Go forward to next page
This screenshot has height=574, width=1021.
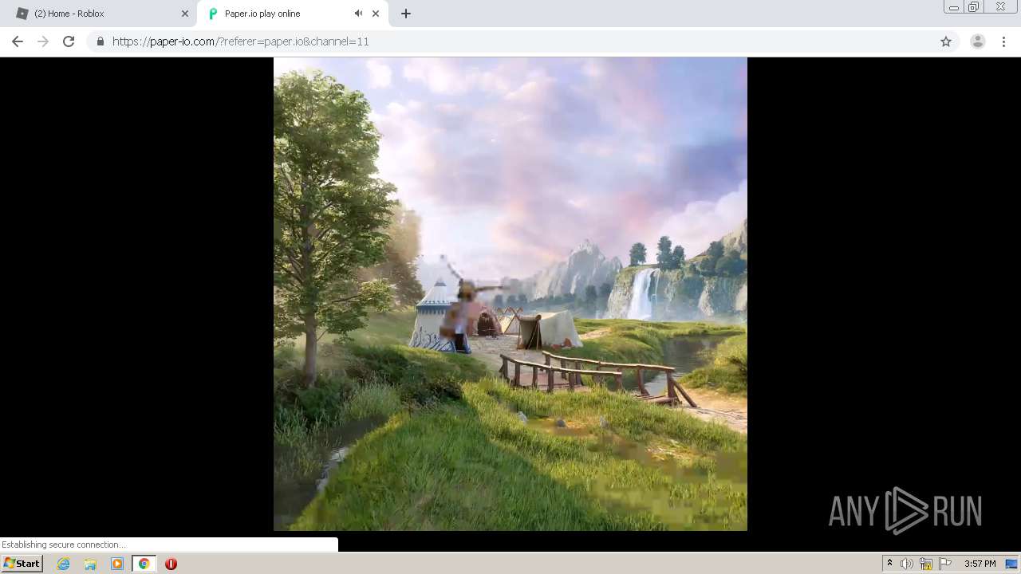(x=43, y=41)
